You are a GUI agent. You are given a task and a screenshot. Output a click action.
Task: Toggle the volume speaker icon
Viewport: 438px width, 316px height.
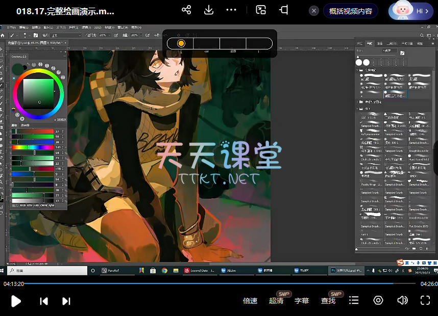click(x=402, y=301)
